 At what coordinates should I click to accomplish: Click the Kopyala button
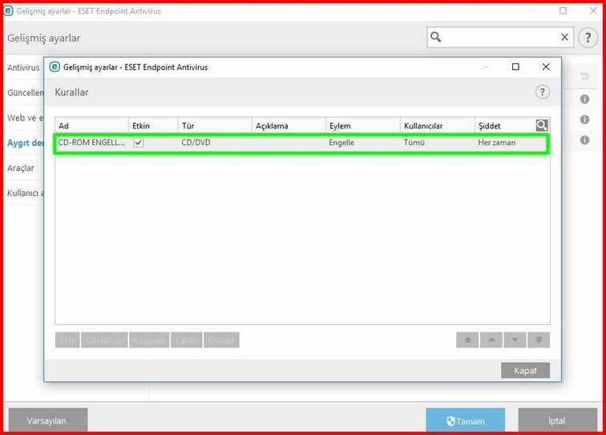[149, 339]
